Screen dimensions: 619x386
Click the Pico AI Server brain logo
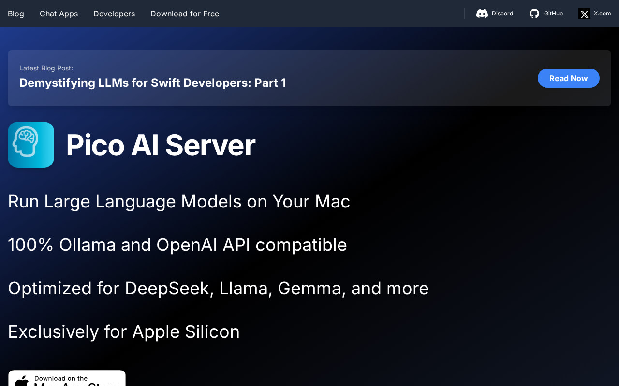(31, 145)
